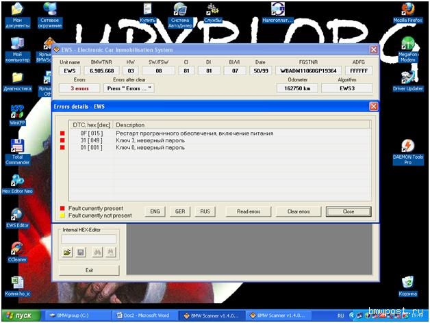Open the Windows Start (пуск) menu

(x=21, y=315)
